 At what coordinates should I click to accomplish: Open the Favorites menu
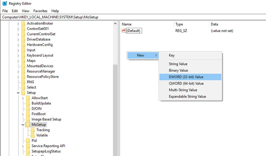(x=40, y=11)
